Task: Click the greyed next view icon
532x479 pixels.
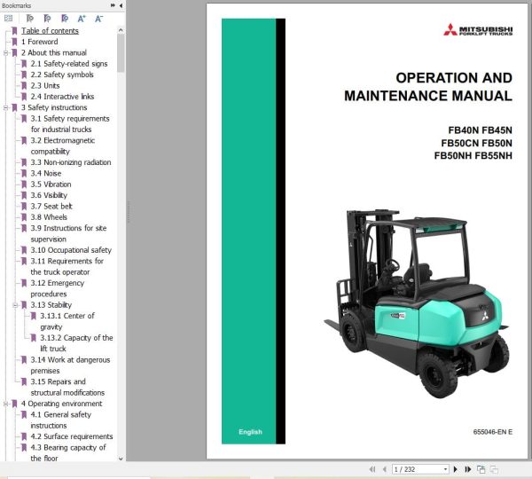Action: point(494,469)
